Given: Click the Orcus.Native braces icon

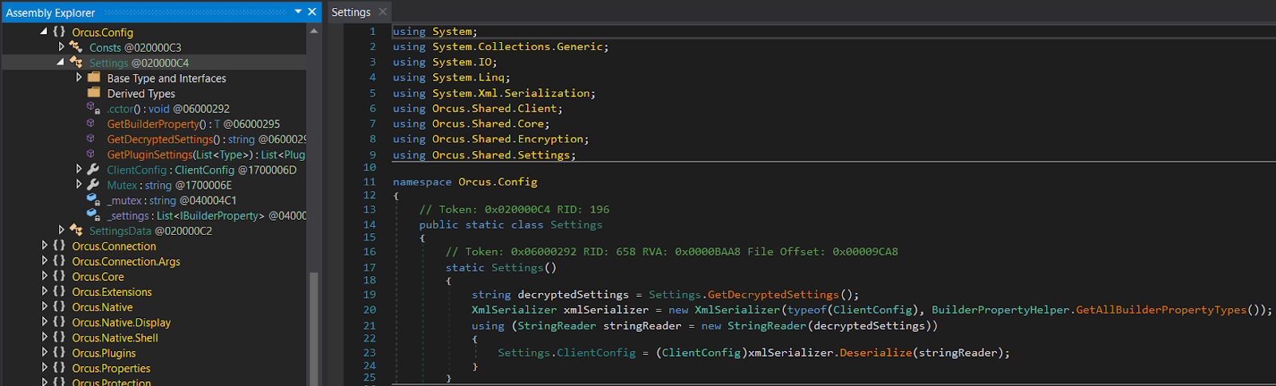Looking at the screenshot, I should tap(59, 306).
